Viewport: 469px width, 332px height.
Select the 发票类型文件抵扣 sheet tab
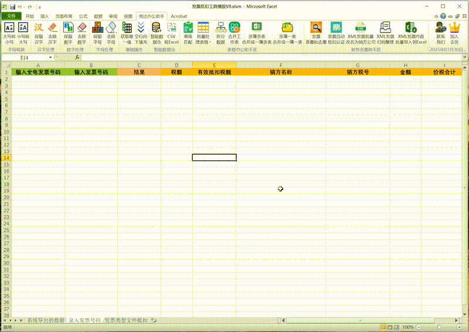tap(125, 321)
